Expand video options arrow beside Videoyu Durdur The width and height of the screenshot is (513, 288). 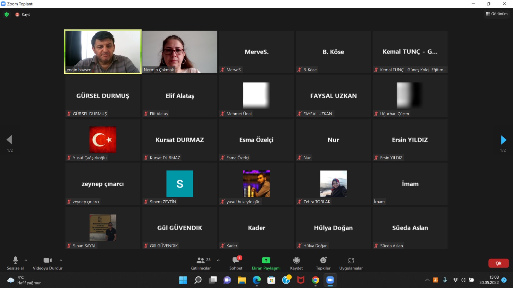pos(61,260)
